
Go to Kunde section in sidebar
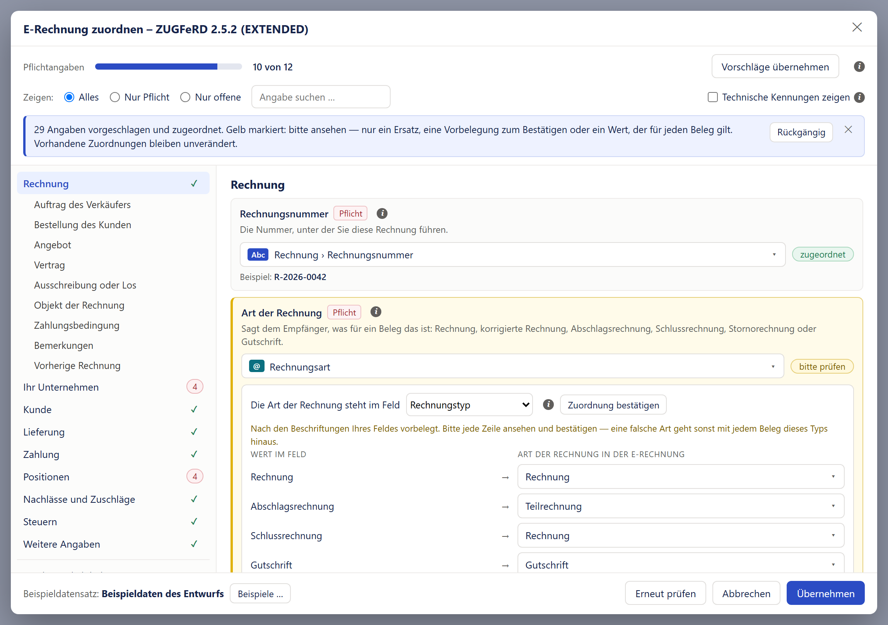click(113, 409)
